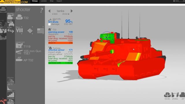Click the green gun mantlet spot

pyautogui.click(x=112, y=51)
